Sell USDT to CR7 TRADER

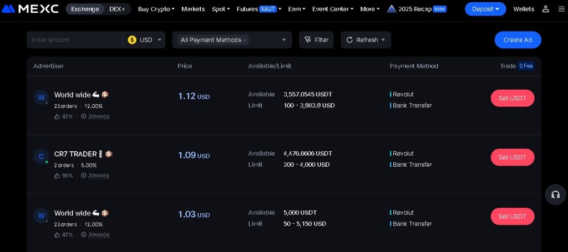[x=512, y=157]
